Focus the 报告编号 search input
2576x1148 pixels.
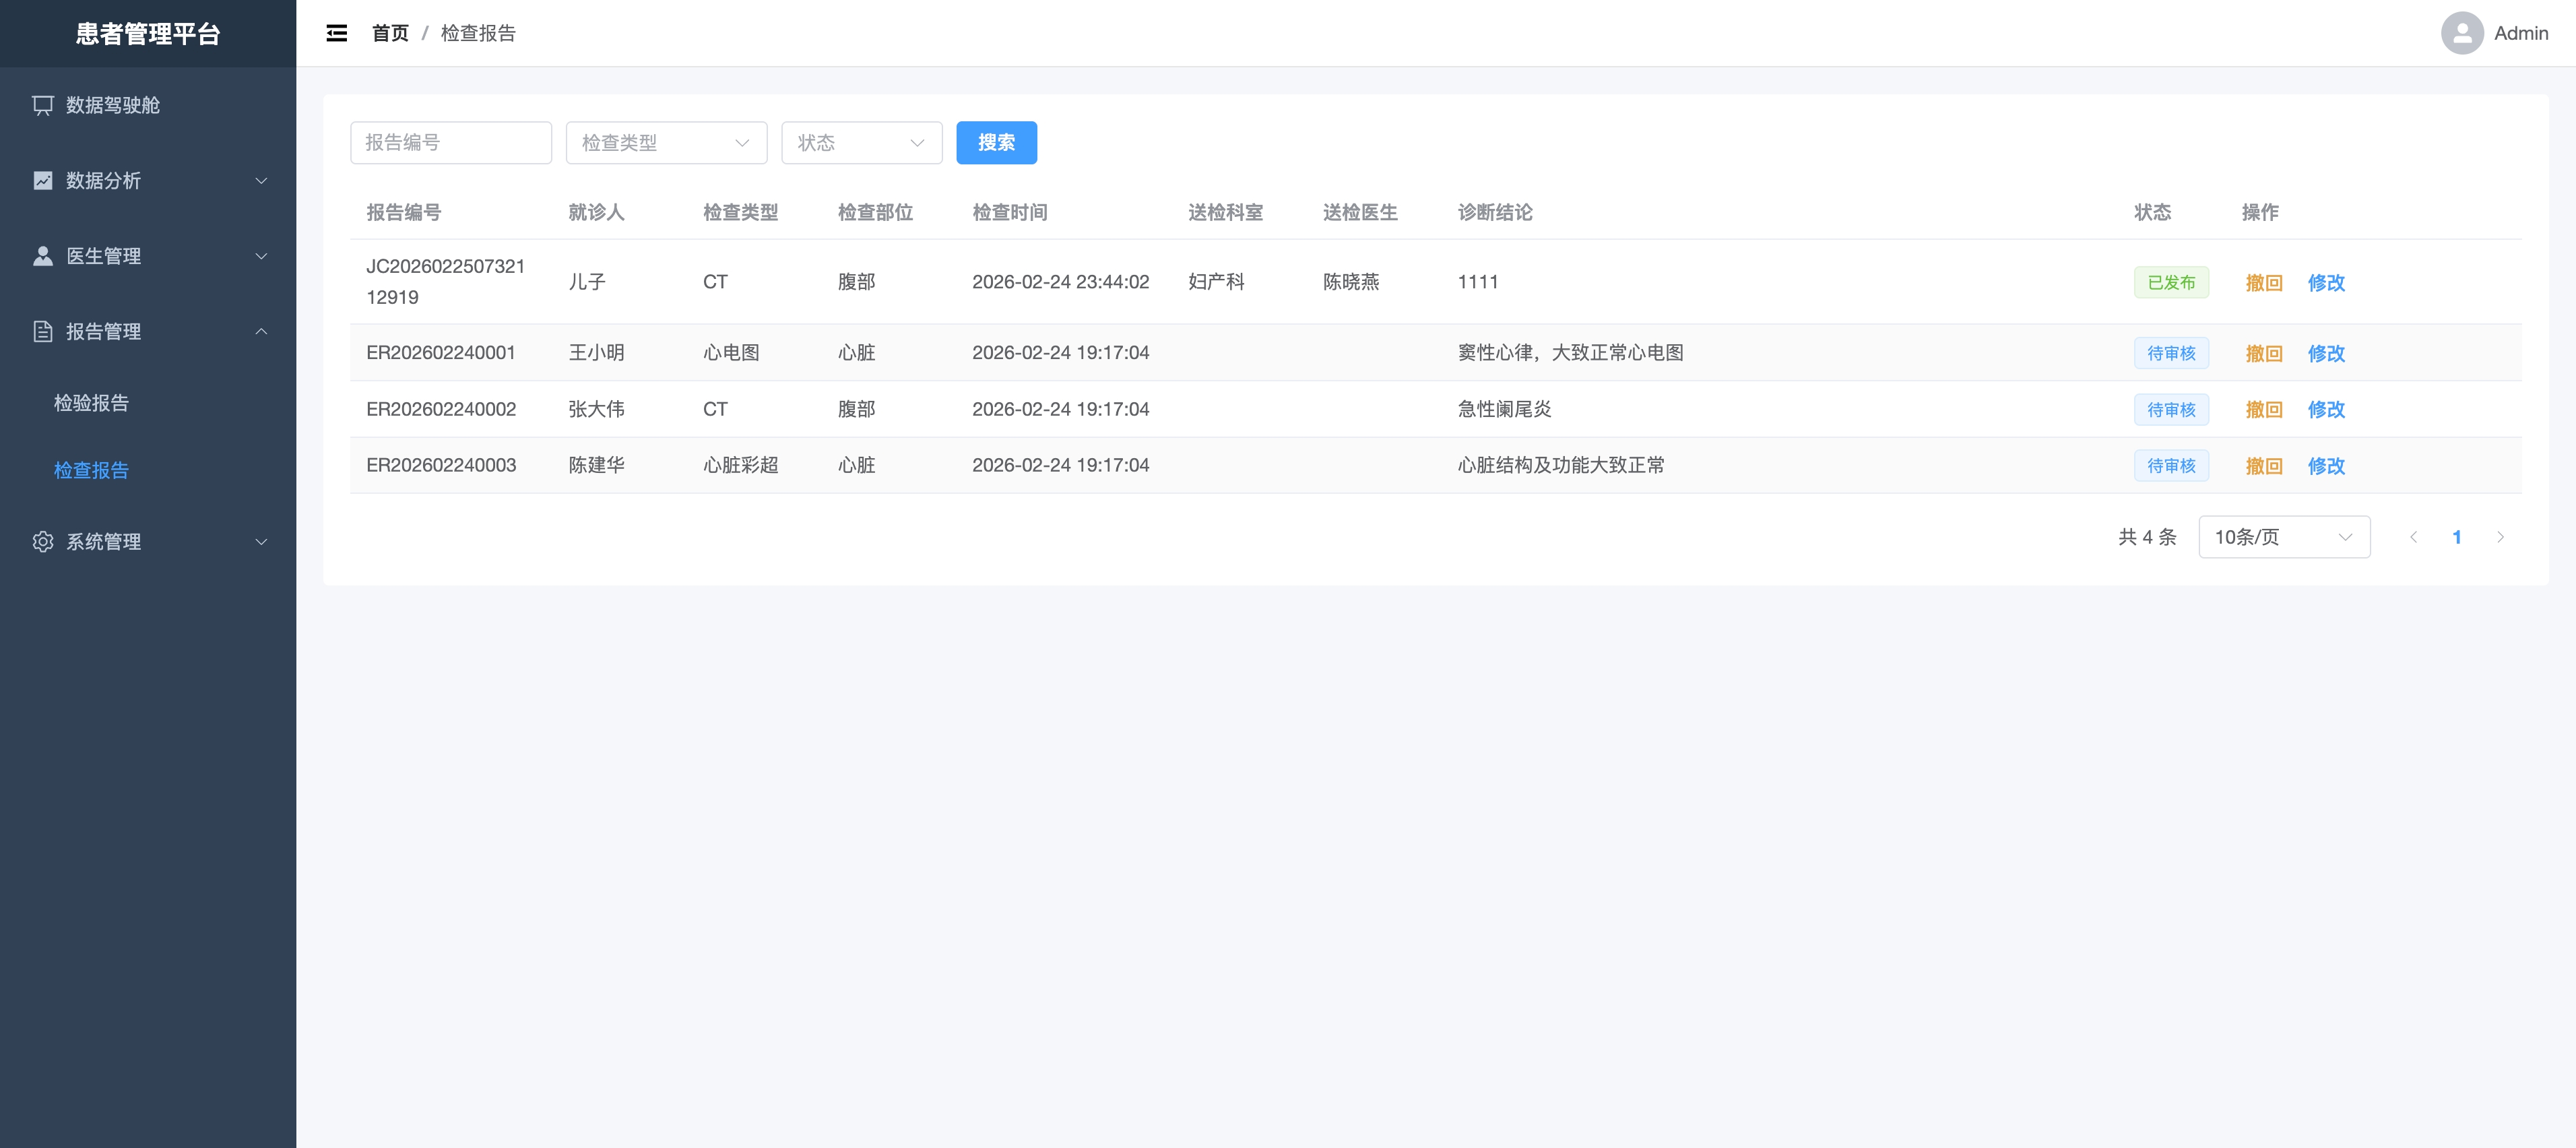[451, 143]
